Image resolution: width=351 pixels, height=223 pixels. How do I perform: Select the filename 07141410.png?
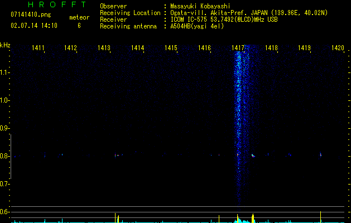31,14
